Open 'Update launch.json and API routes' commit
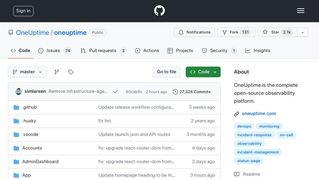The width and height of the screenshot is (319, 179). coord(134,134)
